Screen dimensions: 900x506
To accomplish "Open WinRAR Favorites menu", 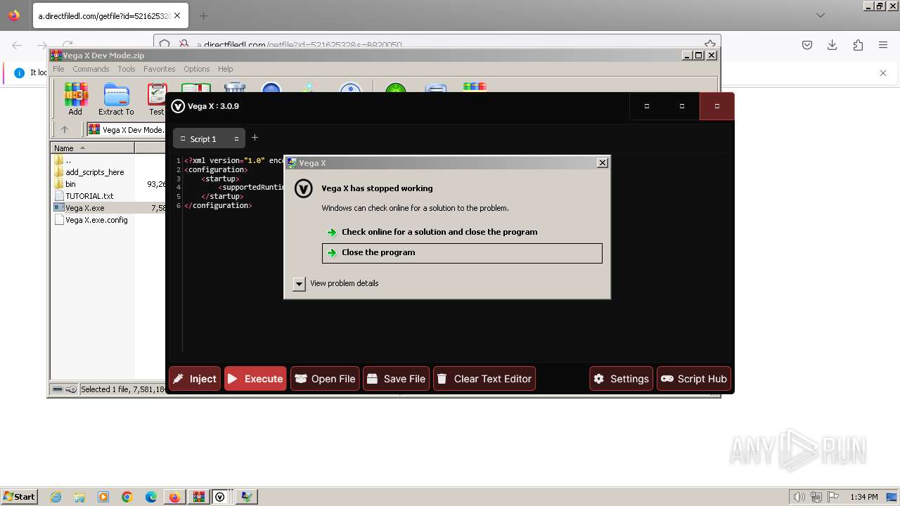I will (x=160, y=69).
